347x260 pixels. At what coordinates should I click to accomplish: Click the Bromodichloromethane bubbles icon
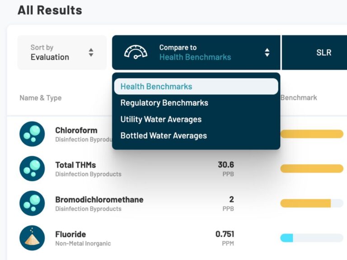coord(32,203)
